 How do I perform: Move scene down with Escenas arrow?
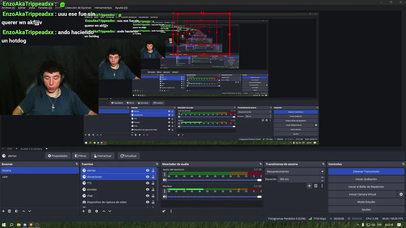coord(29,211)
